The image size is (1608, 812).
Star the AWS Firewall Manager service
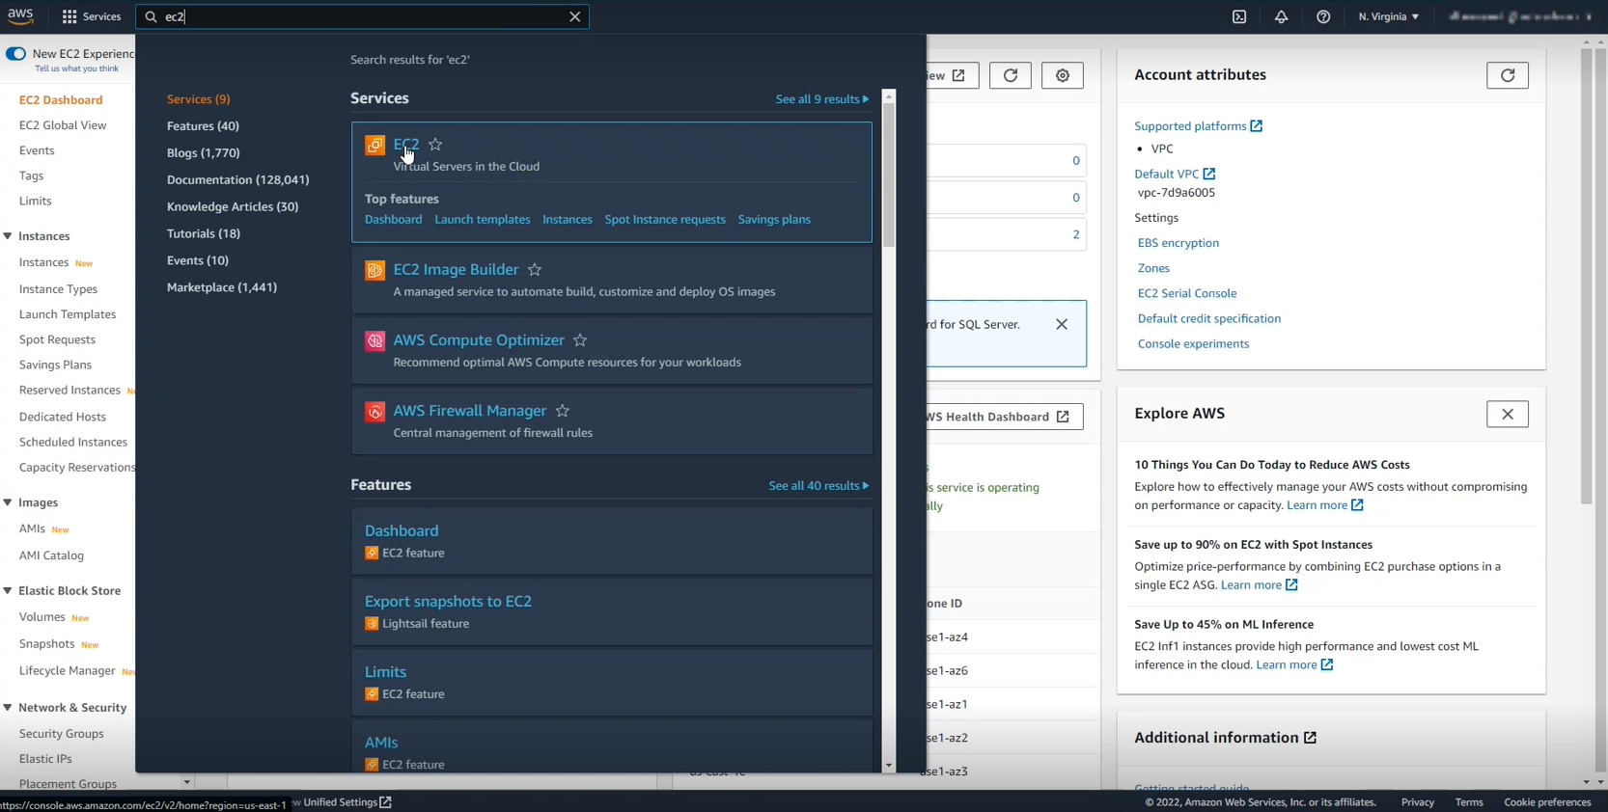[563, 411]
